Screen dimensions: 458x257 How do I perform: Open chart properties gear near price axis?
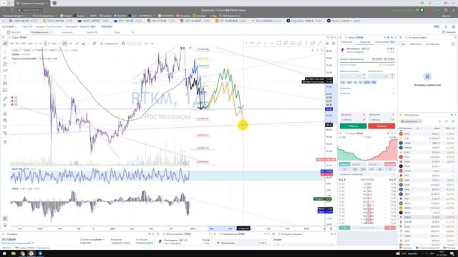(x=333, y=44)
